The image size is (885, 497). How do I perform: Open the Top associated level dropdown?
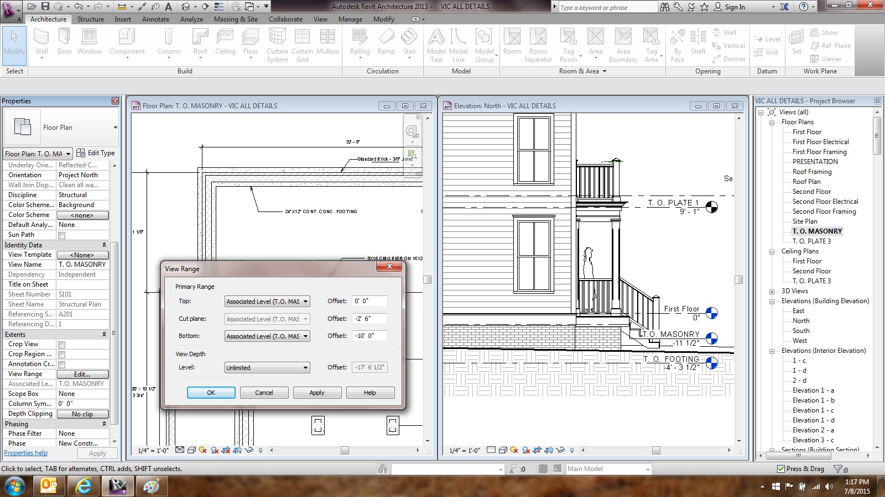[267, 302]
